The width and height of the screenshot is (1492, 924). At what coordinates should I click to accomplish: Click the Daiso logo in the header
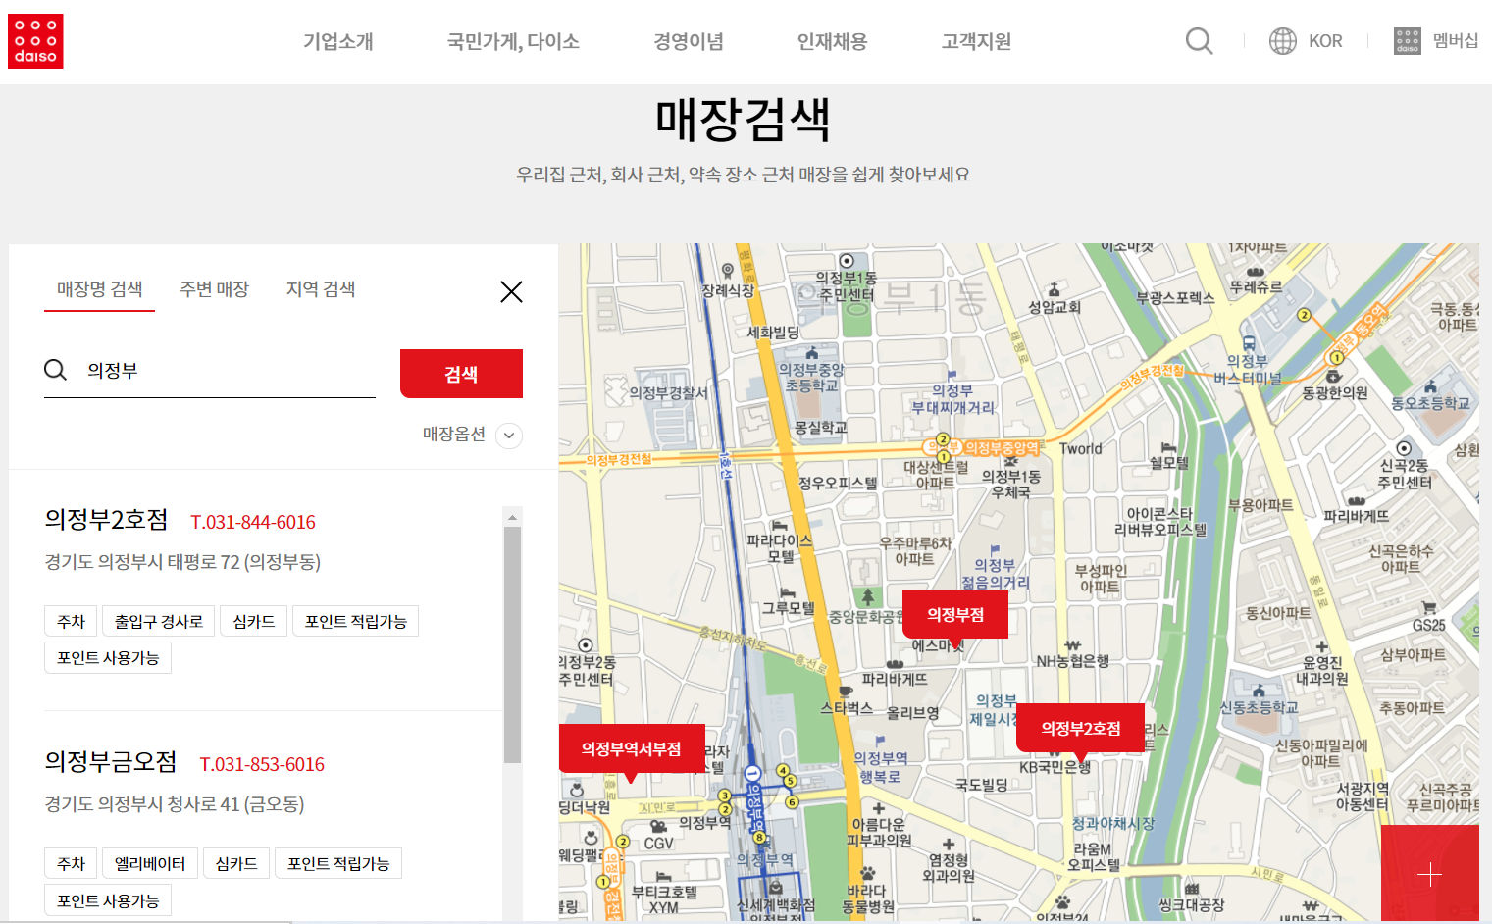pyautogui.click(x=35, y=41)
